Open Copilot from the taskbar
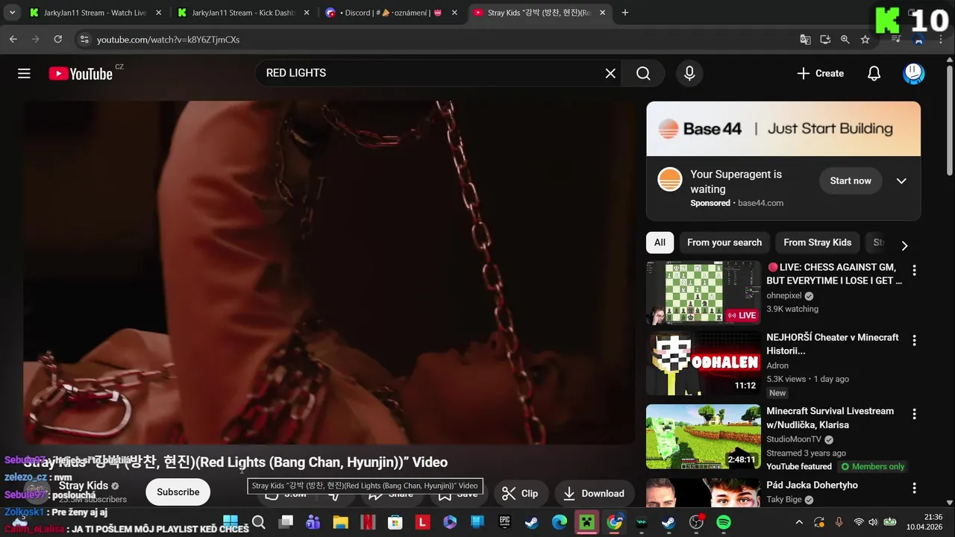Screen dimensions: 955x537 (x=450, y=522)
